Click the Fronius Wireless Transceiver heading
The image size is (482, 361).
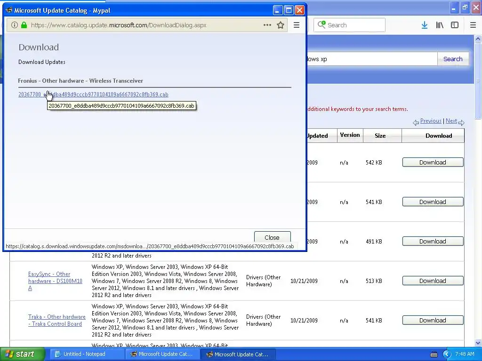click(x=80, y=81)
